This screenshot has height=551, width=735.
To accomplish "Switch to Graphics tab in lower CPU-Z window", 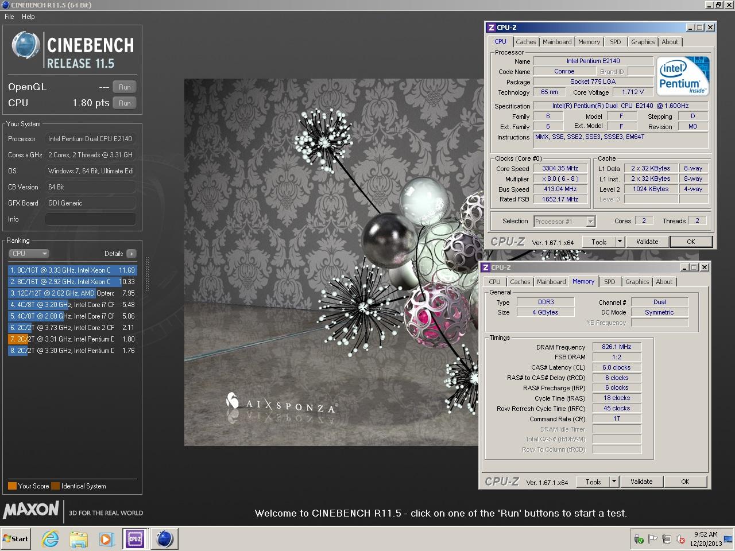I will pyautogui.click(x=637, y=282).
